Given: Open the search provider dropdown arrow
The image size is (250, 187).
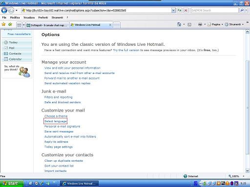Looking at the screenshot, I should pos(247,11).
